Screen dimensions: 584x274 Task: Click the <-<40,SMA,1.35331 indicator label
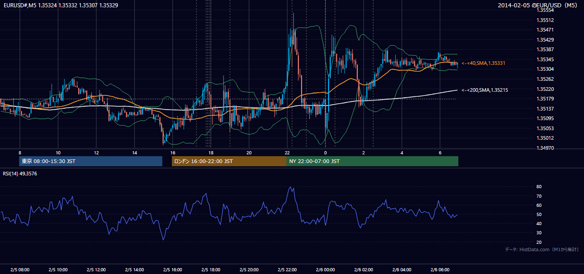pyautogui.click(x=483, y=63)
